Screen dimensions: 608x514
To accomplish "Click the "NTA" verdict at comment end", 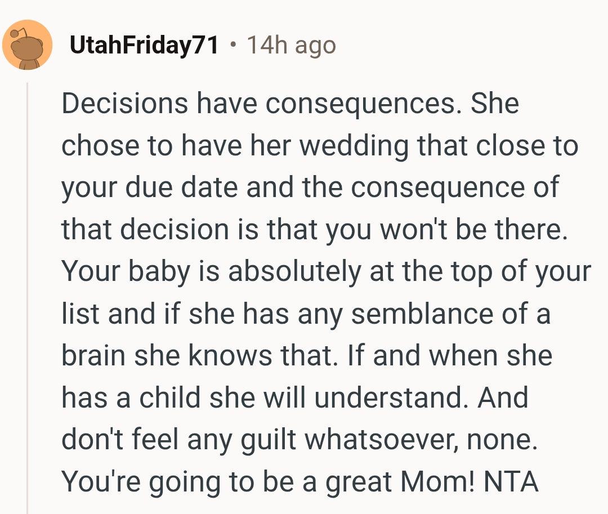I will tap(512, 482).
